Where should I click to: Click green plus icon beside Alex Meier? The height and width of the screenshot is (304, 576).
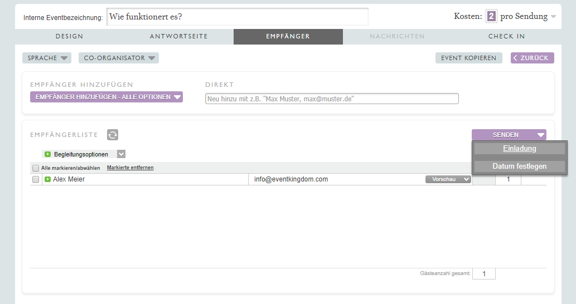click(47, 179)
